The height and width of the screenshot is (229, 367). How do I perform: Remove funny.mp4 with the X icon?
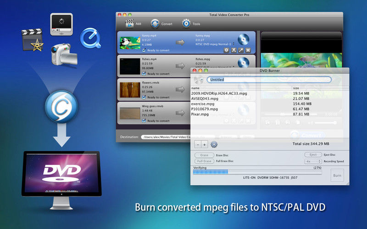click(248, 50)
